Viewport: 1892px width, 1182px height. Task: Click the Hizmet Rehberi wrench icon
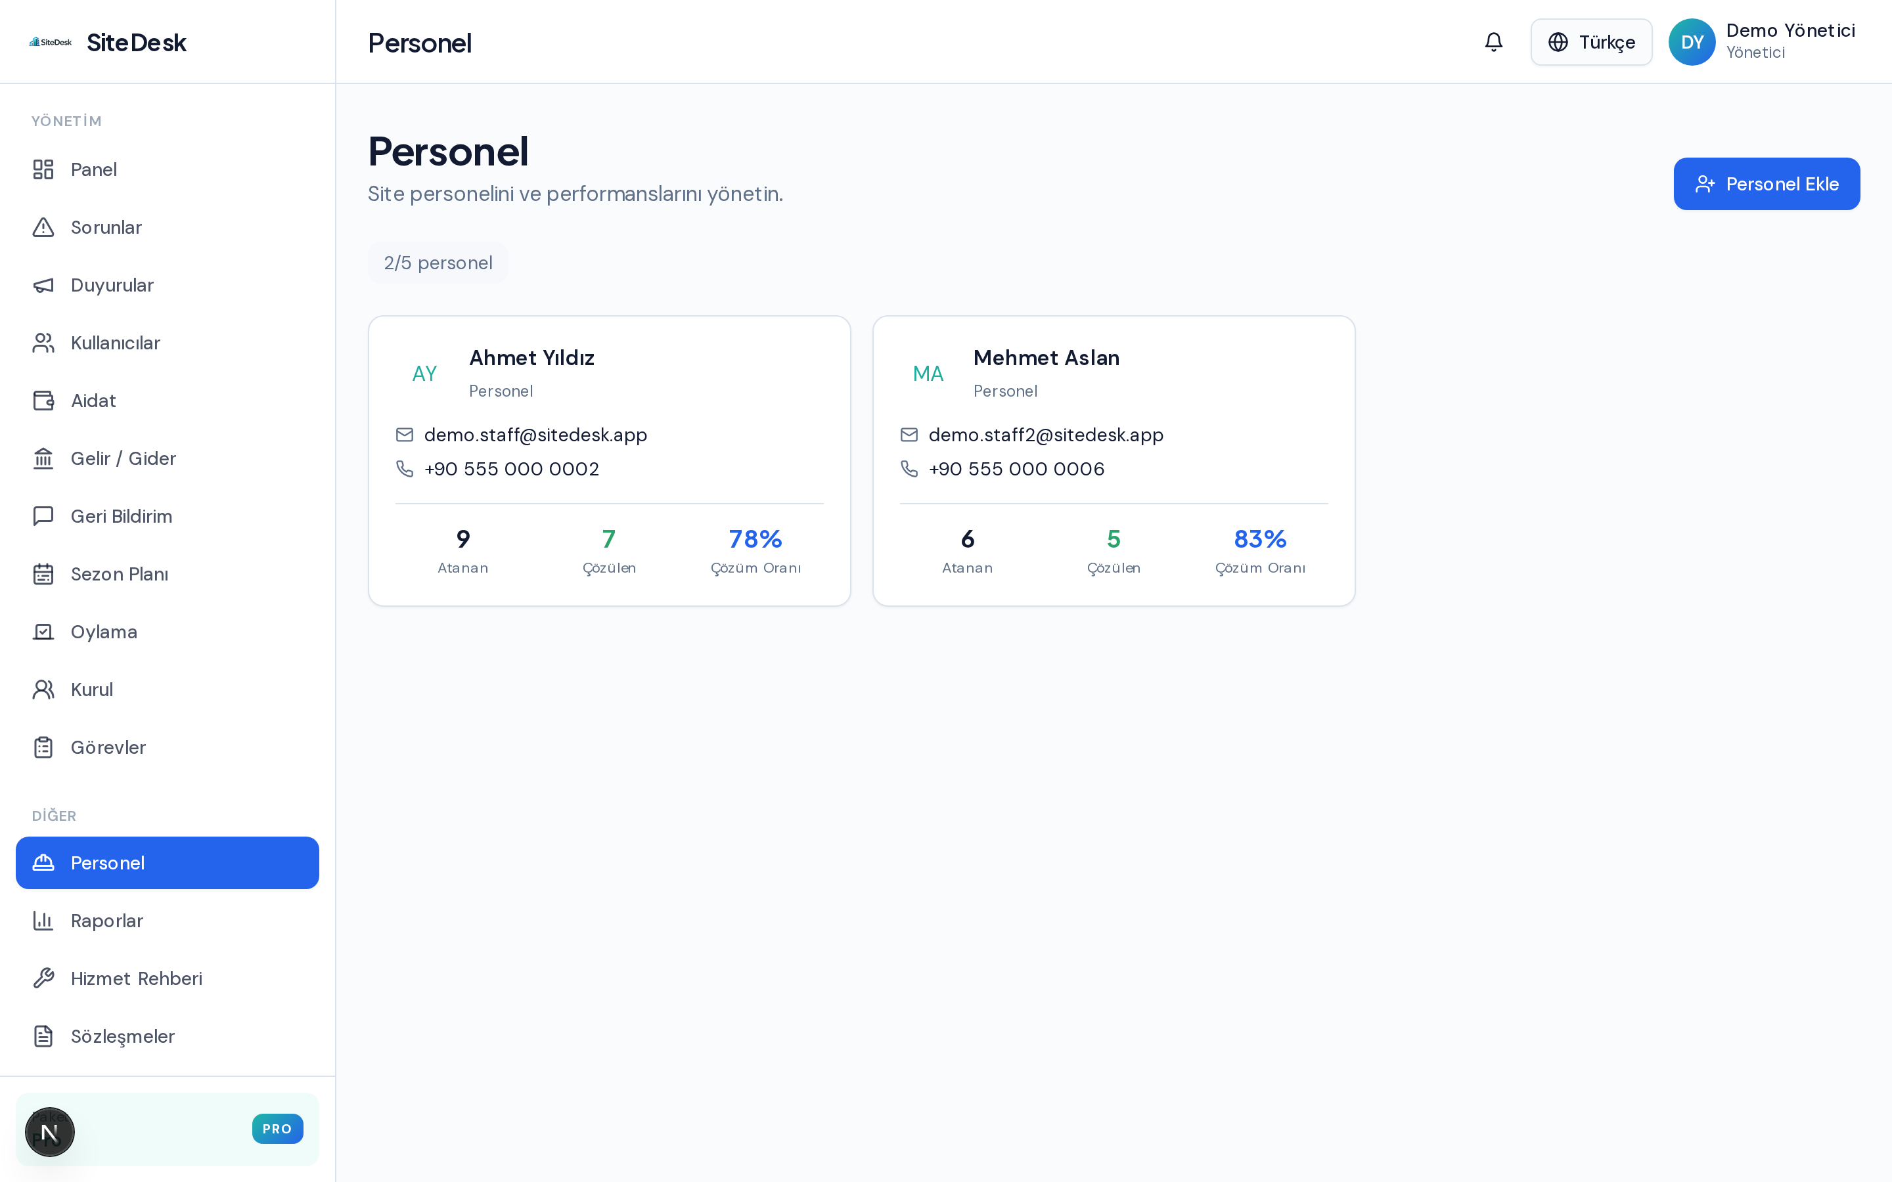(x=43, y=978)
